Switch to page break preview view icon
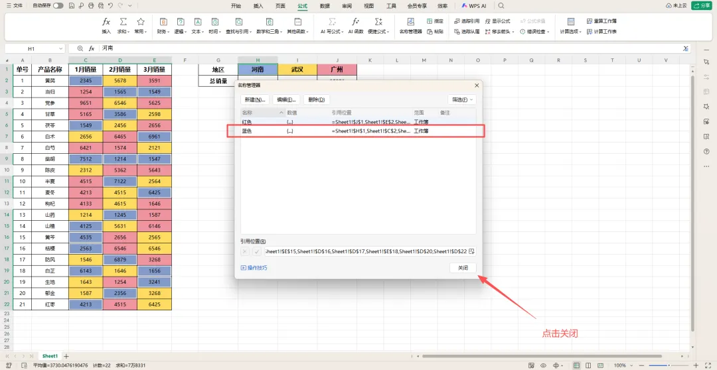 (588, 365)
